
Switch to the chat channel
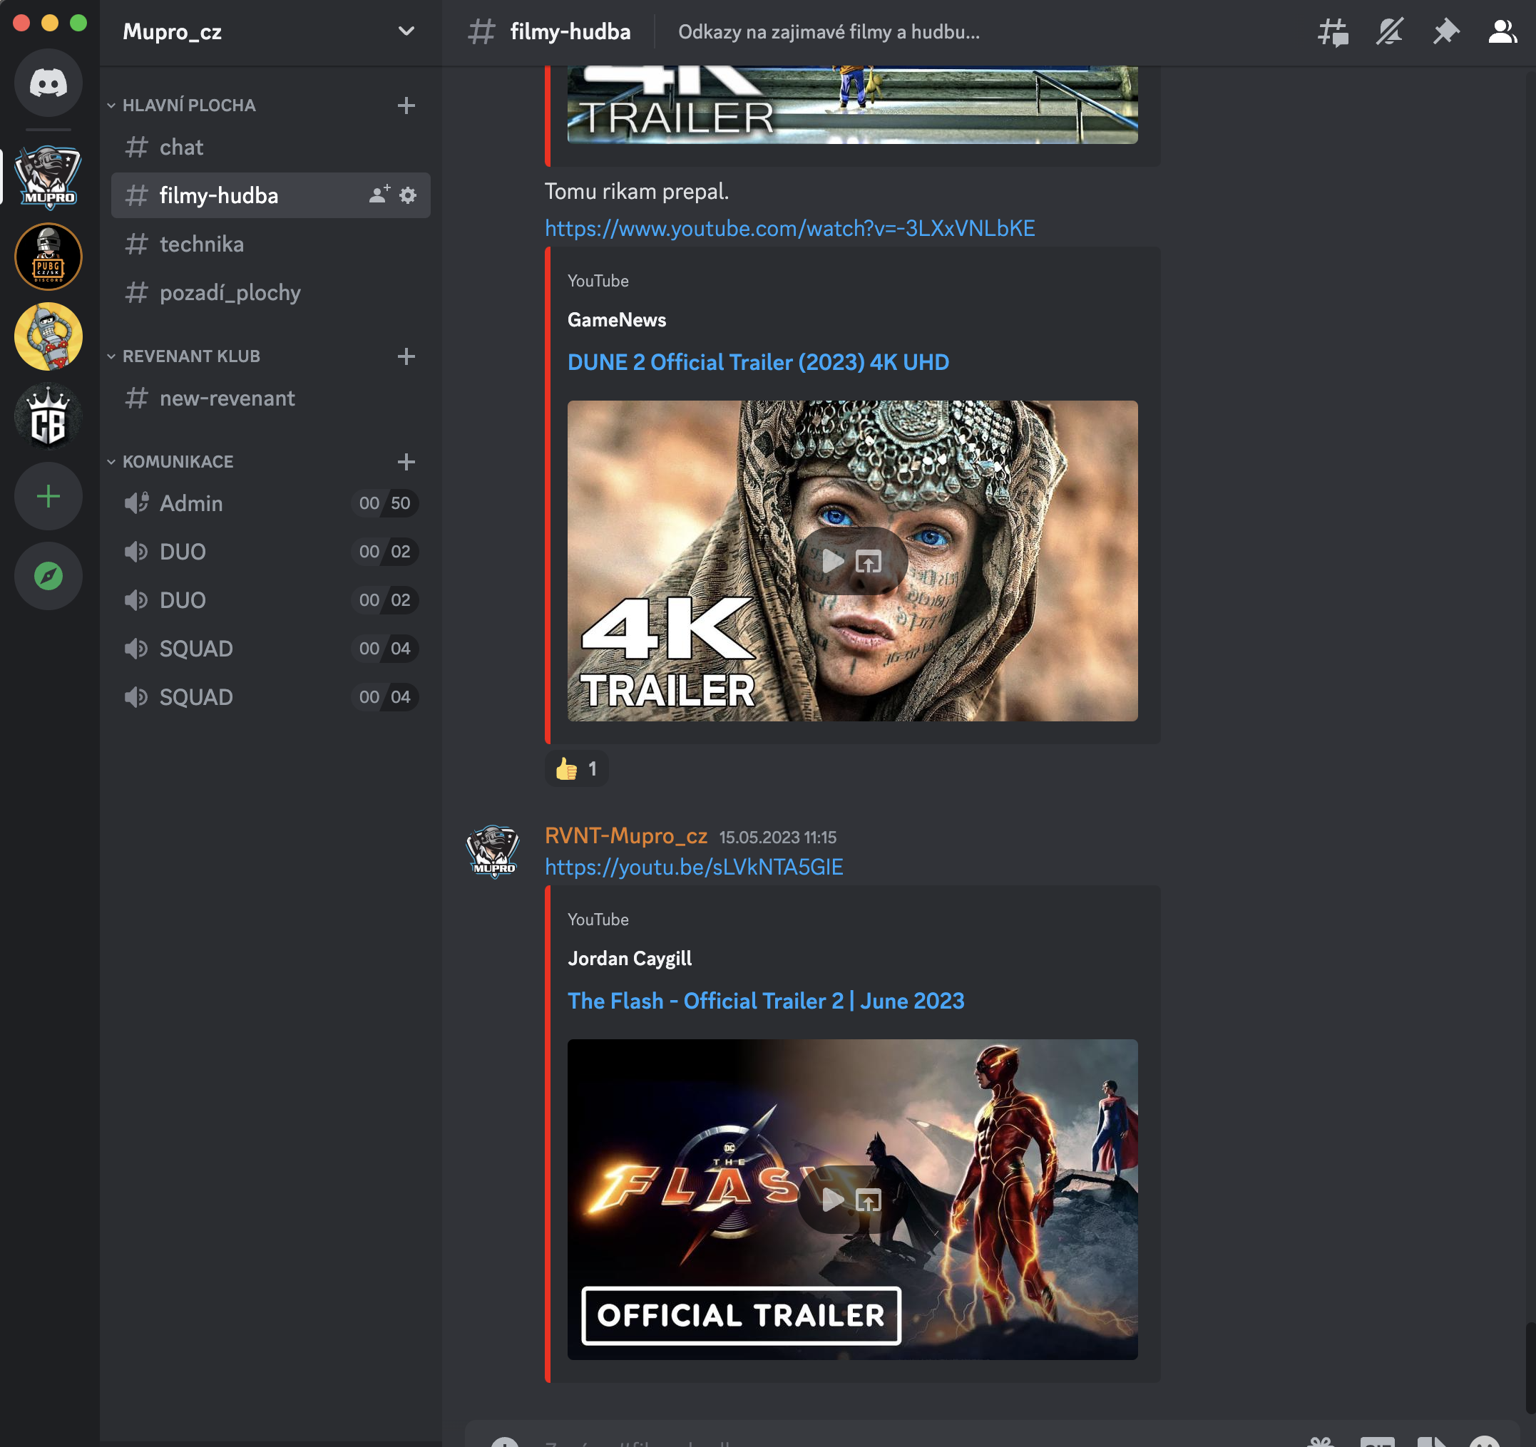(270, 147)
